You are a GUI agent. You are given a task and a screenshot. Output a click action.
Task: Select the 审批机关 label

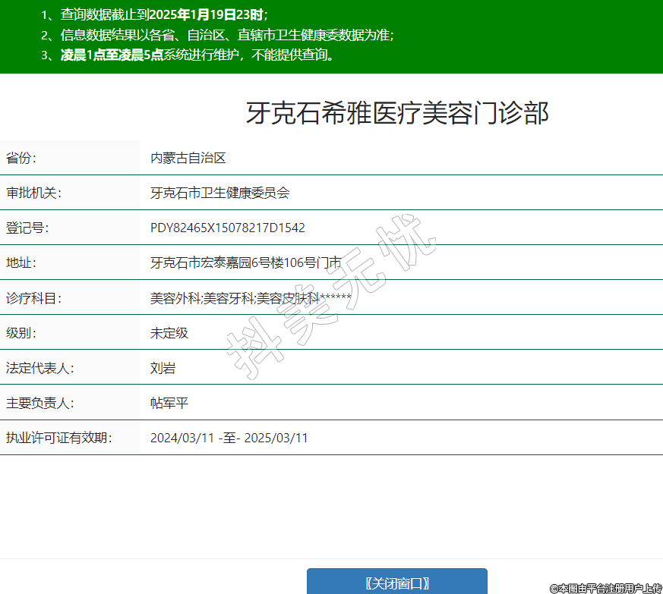coord(32,193)
